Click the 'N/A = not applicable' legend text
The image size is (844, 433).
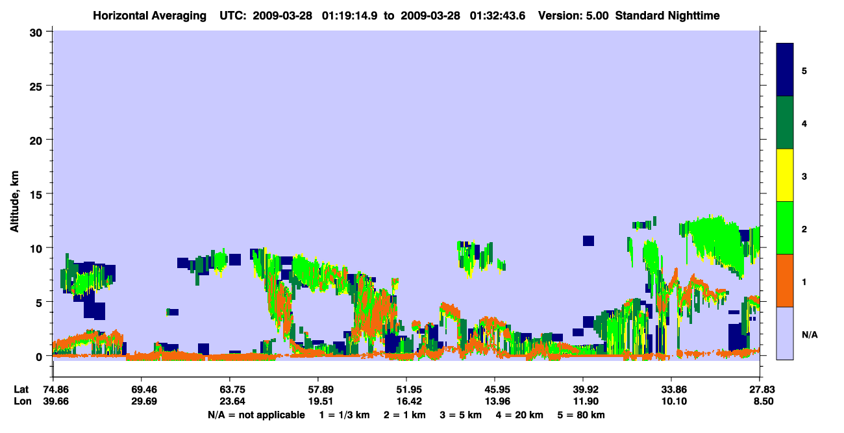pyautogui.click(x=256, y=414)
